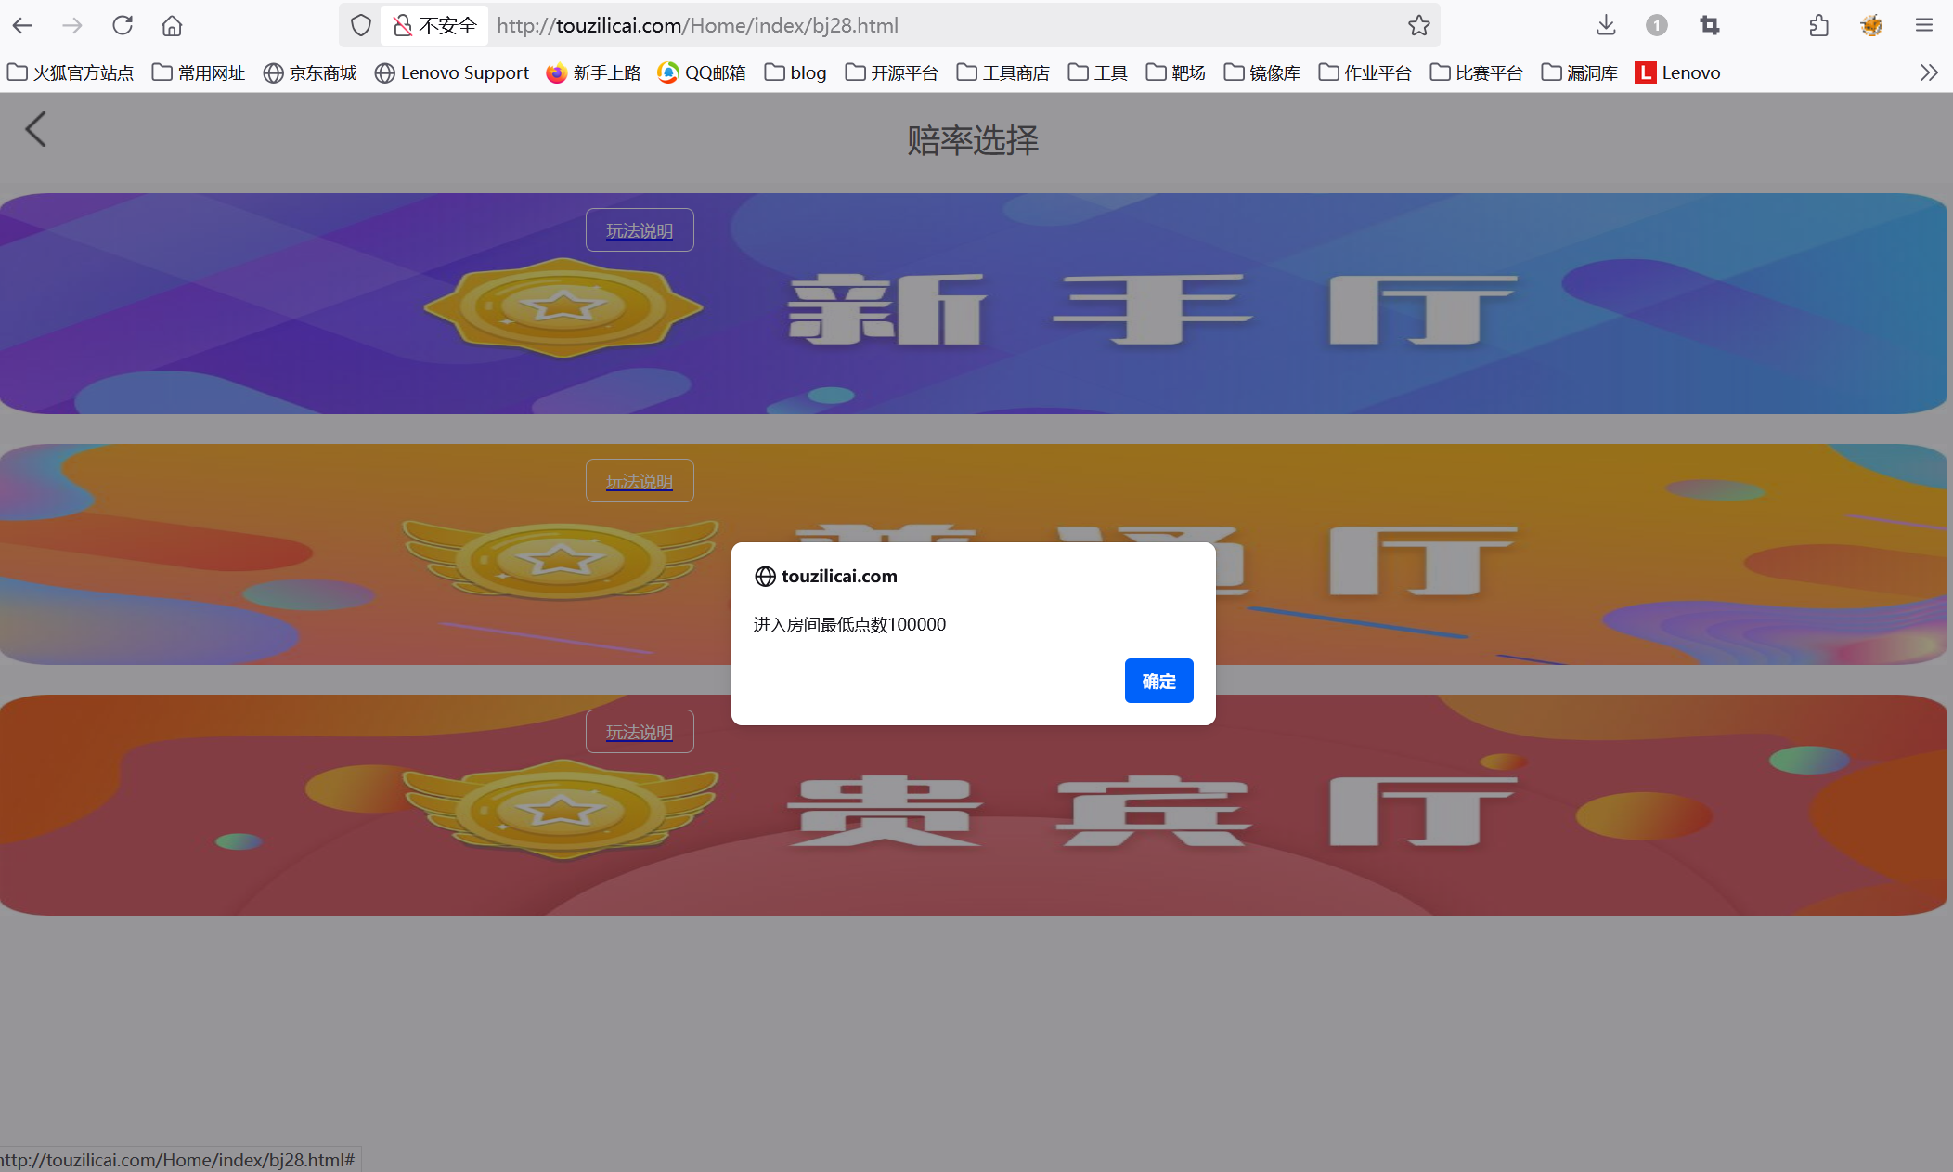Open the downloads arrow icon
This screenshot has width=1953, height=1172.
[1606, 25]
